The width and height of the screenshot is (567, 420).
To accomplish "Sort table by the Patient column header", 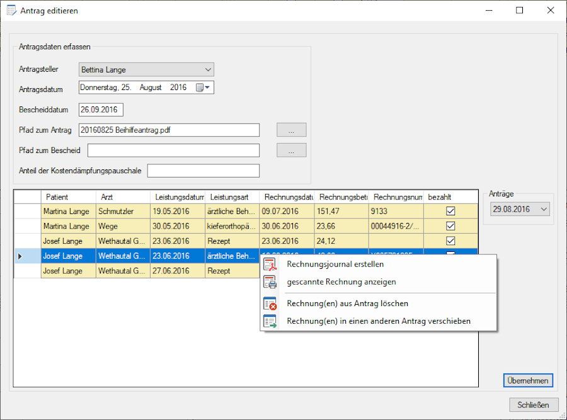I will click(x=57, y=197).
